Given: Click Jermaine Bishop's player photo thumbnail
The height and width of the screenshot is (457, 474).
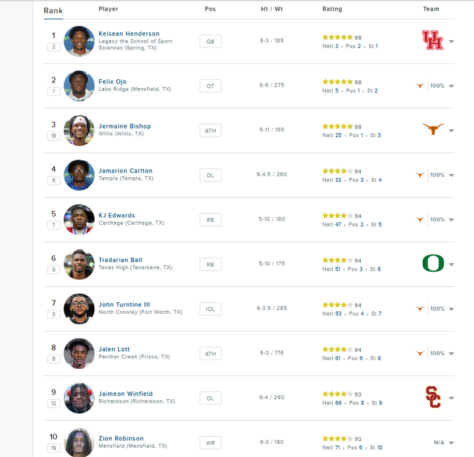Looking at the screenshot, I should (x=79, y=130).
